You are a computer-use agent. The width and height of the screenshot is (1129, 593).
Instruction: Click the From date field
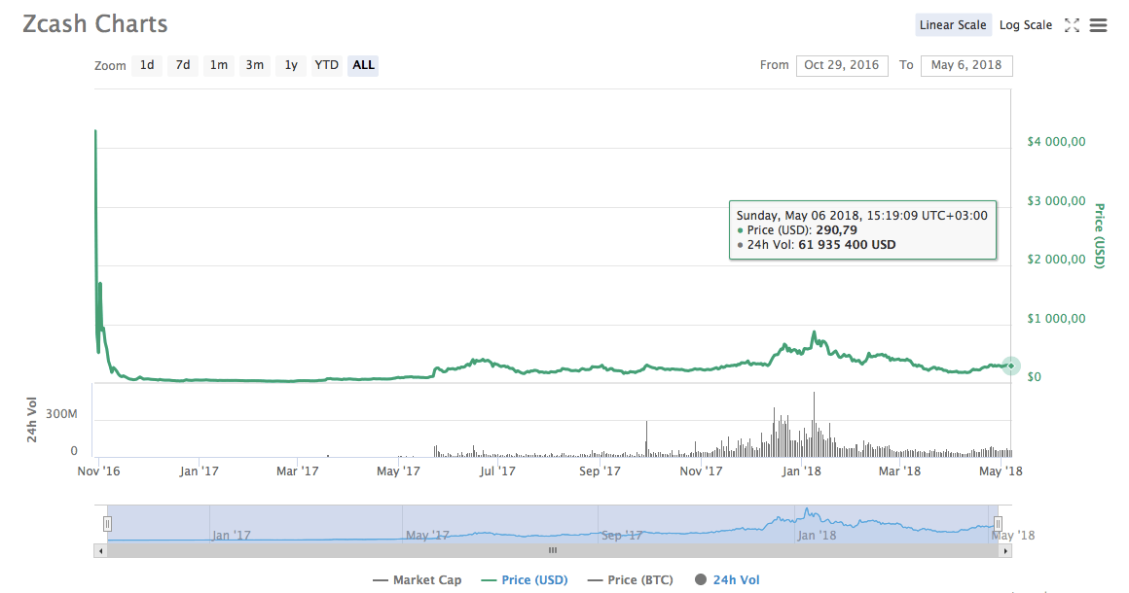pyautogui.click(x=842, y=65)
